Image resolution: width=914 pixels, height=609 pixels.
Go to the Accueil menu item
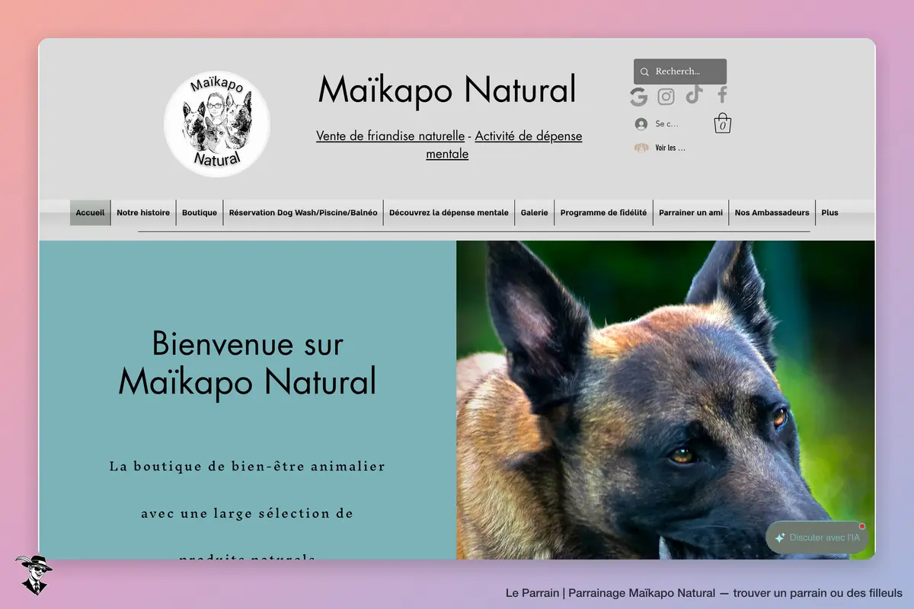click(x=90, y=212)
